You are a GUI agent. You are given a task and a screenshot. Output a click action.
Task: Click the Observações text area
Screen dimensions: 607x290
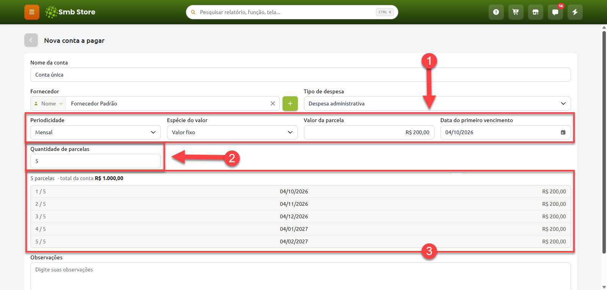click(x=300, y=276)
